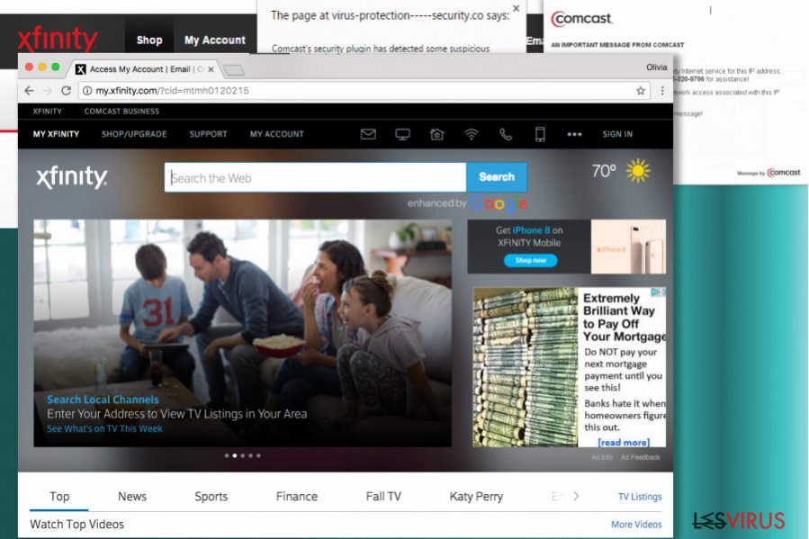Toggle the bookmark star in the address bar
Screen dimensions: 809x539
point(640,90)
